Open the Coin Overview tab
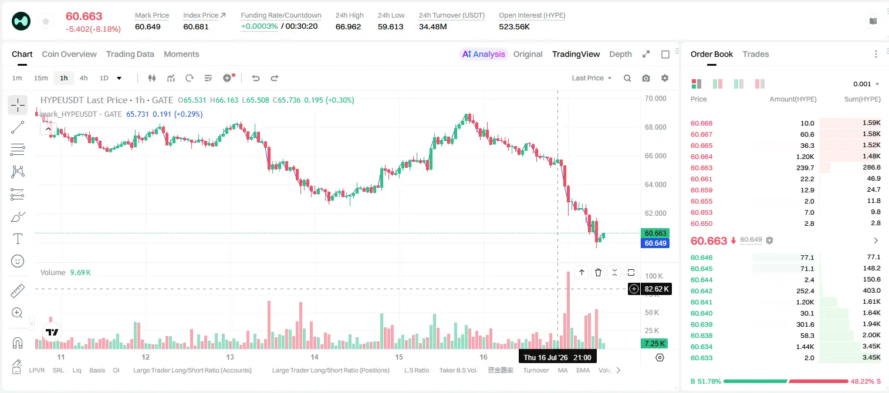889x393 pixels. click(69, 54)
